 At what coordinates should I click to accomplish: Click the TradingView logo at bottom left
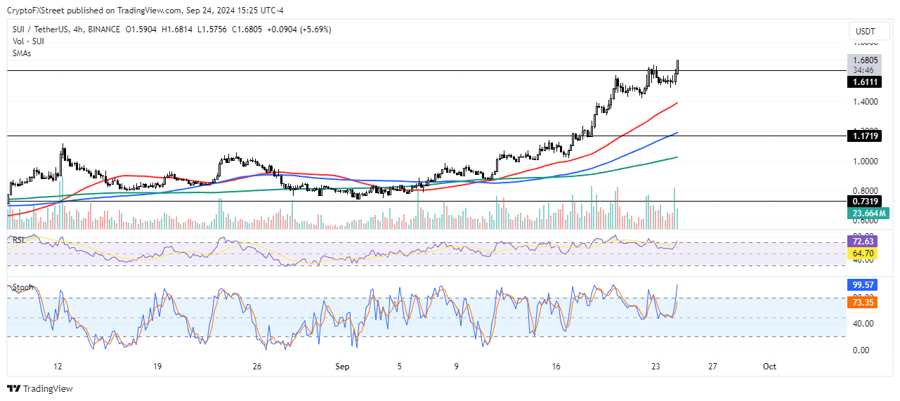(x=40, y=389)
